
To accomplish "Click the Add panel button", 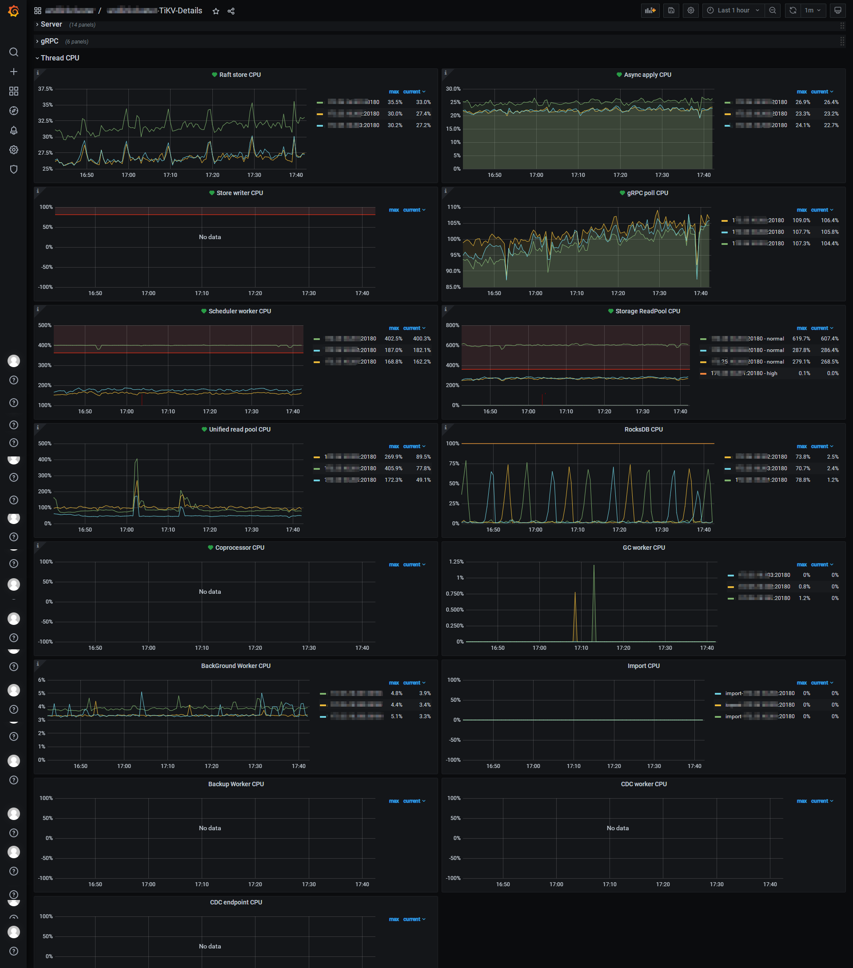I will tap(650, 10).
